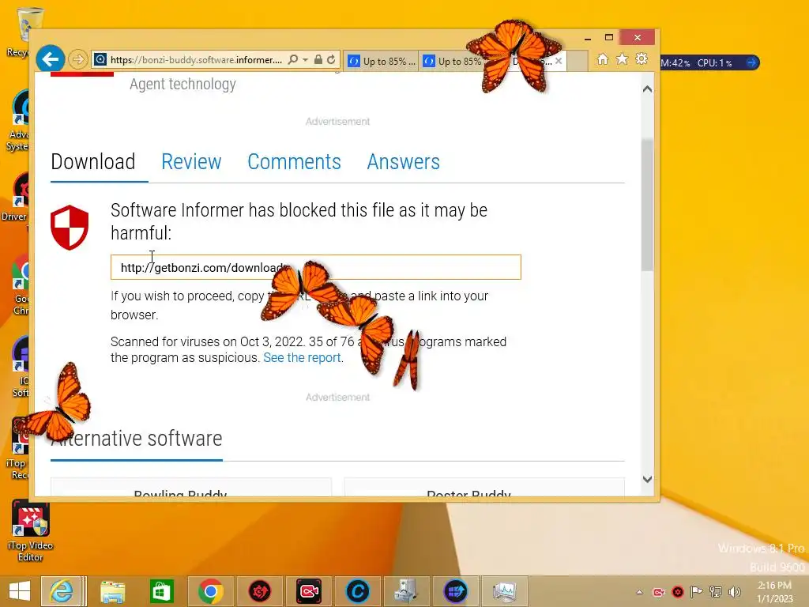Open the address bar dropdown arrow
Image resolution: width=809 pixels, height=607 pixels.
(x=306, y=60)
